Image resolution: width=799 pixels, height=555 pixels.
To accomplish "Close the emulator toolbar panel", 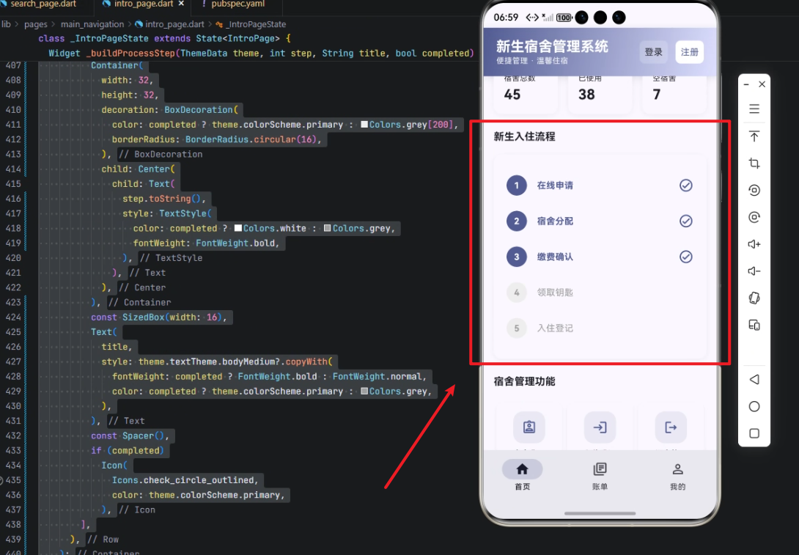I will click(762, 84).
